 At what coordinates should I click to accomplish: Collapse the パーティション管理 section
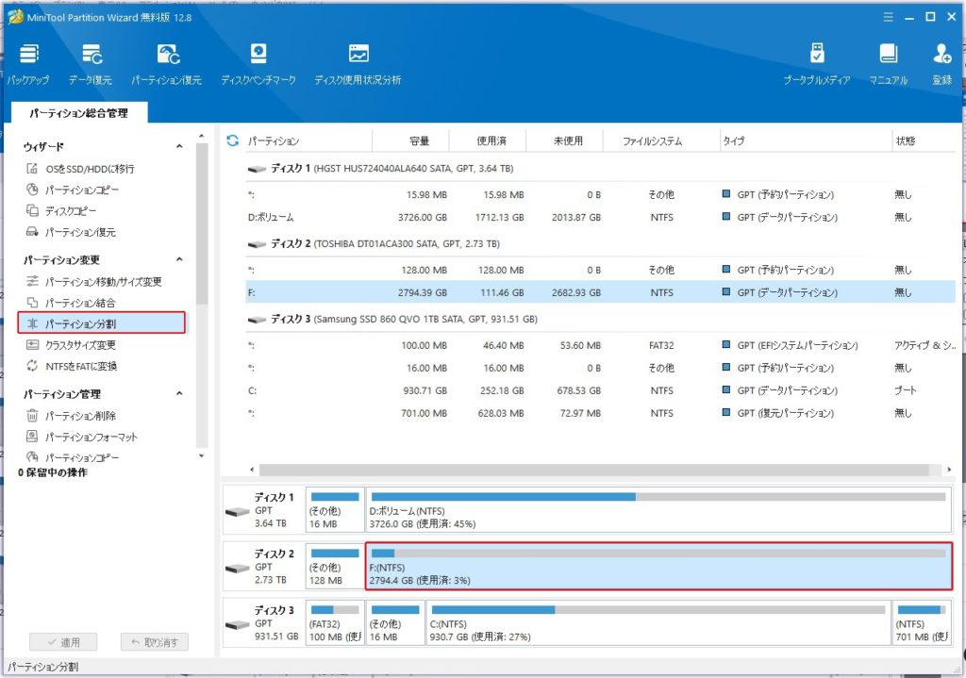(179, 394)
